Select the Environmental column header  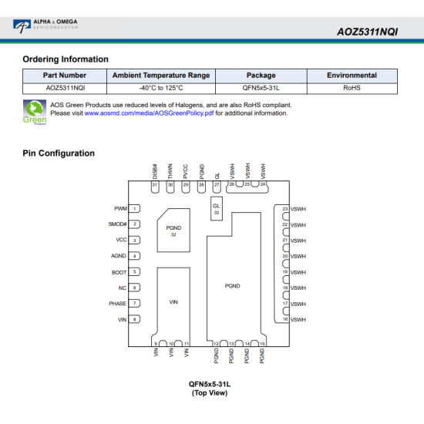(x=352, y=76)
